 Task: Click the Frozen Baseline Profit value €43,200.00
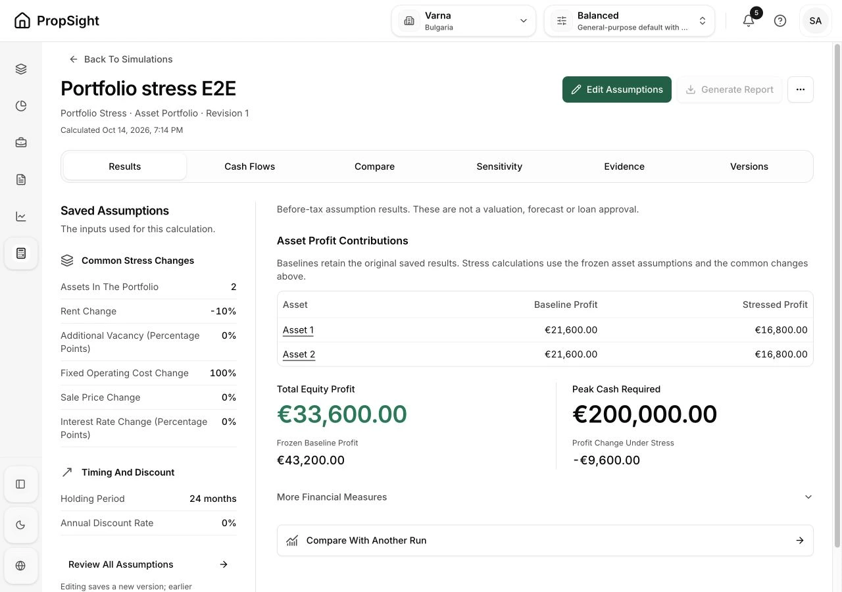310,460
